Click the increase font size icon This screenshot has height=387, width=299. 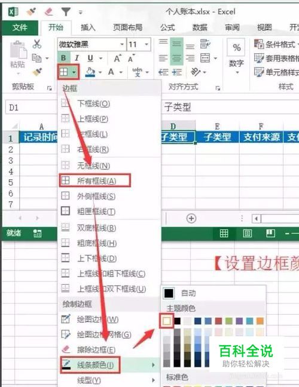(x=118, y=59)
